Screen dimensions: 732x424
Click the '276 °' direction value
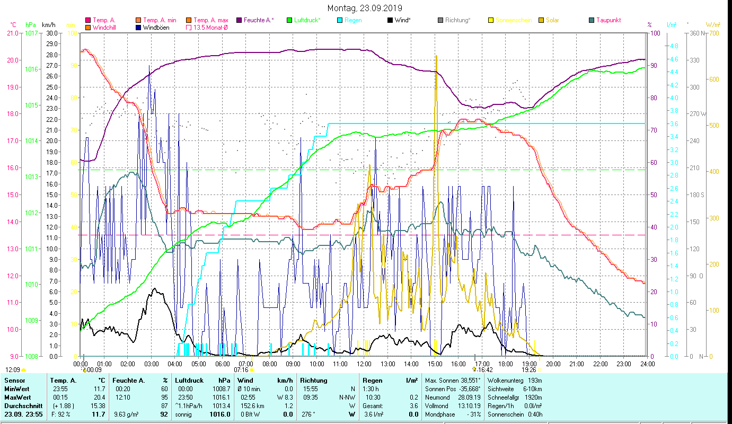coord(307,414)
